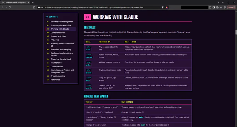Click the main code tag after "CI passes on"
Viewport: 237px width, 127px height.
(x=141, y=117)
